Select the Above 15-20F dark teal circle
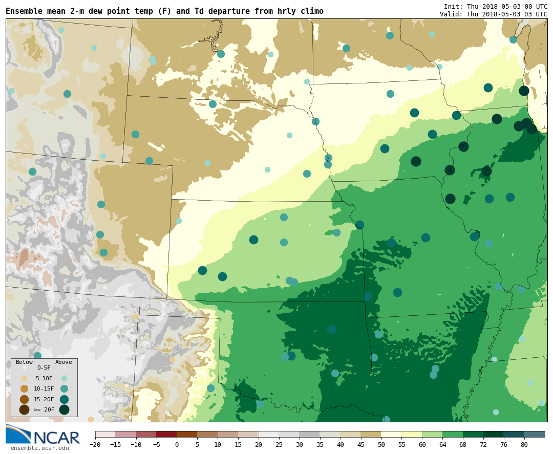This screenshot has height=454, width=553. coord(64,399)
